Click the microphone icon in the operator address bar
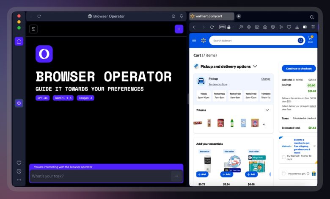The width and height of the screenshot is (330, 199). 181,16
